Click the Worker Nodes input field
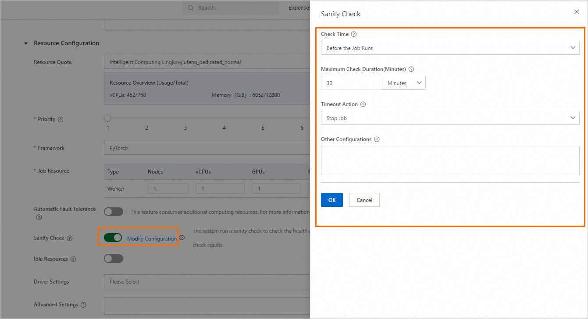The height and width of the screenshot is (319, 588). click(168, 188)
